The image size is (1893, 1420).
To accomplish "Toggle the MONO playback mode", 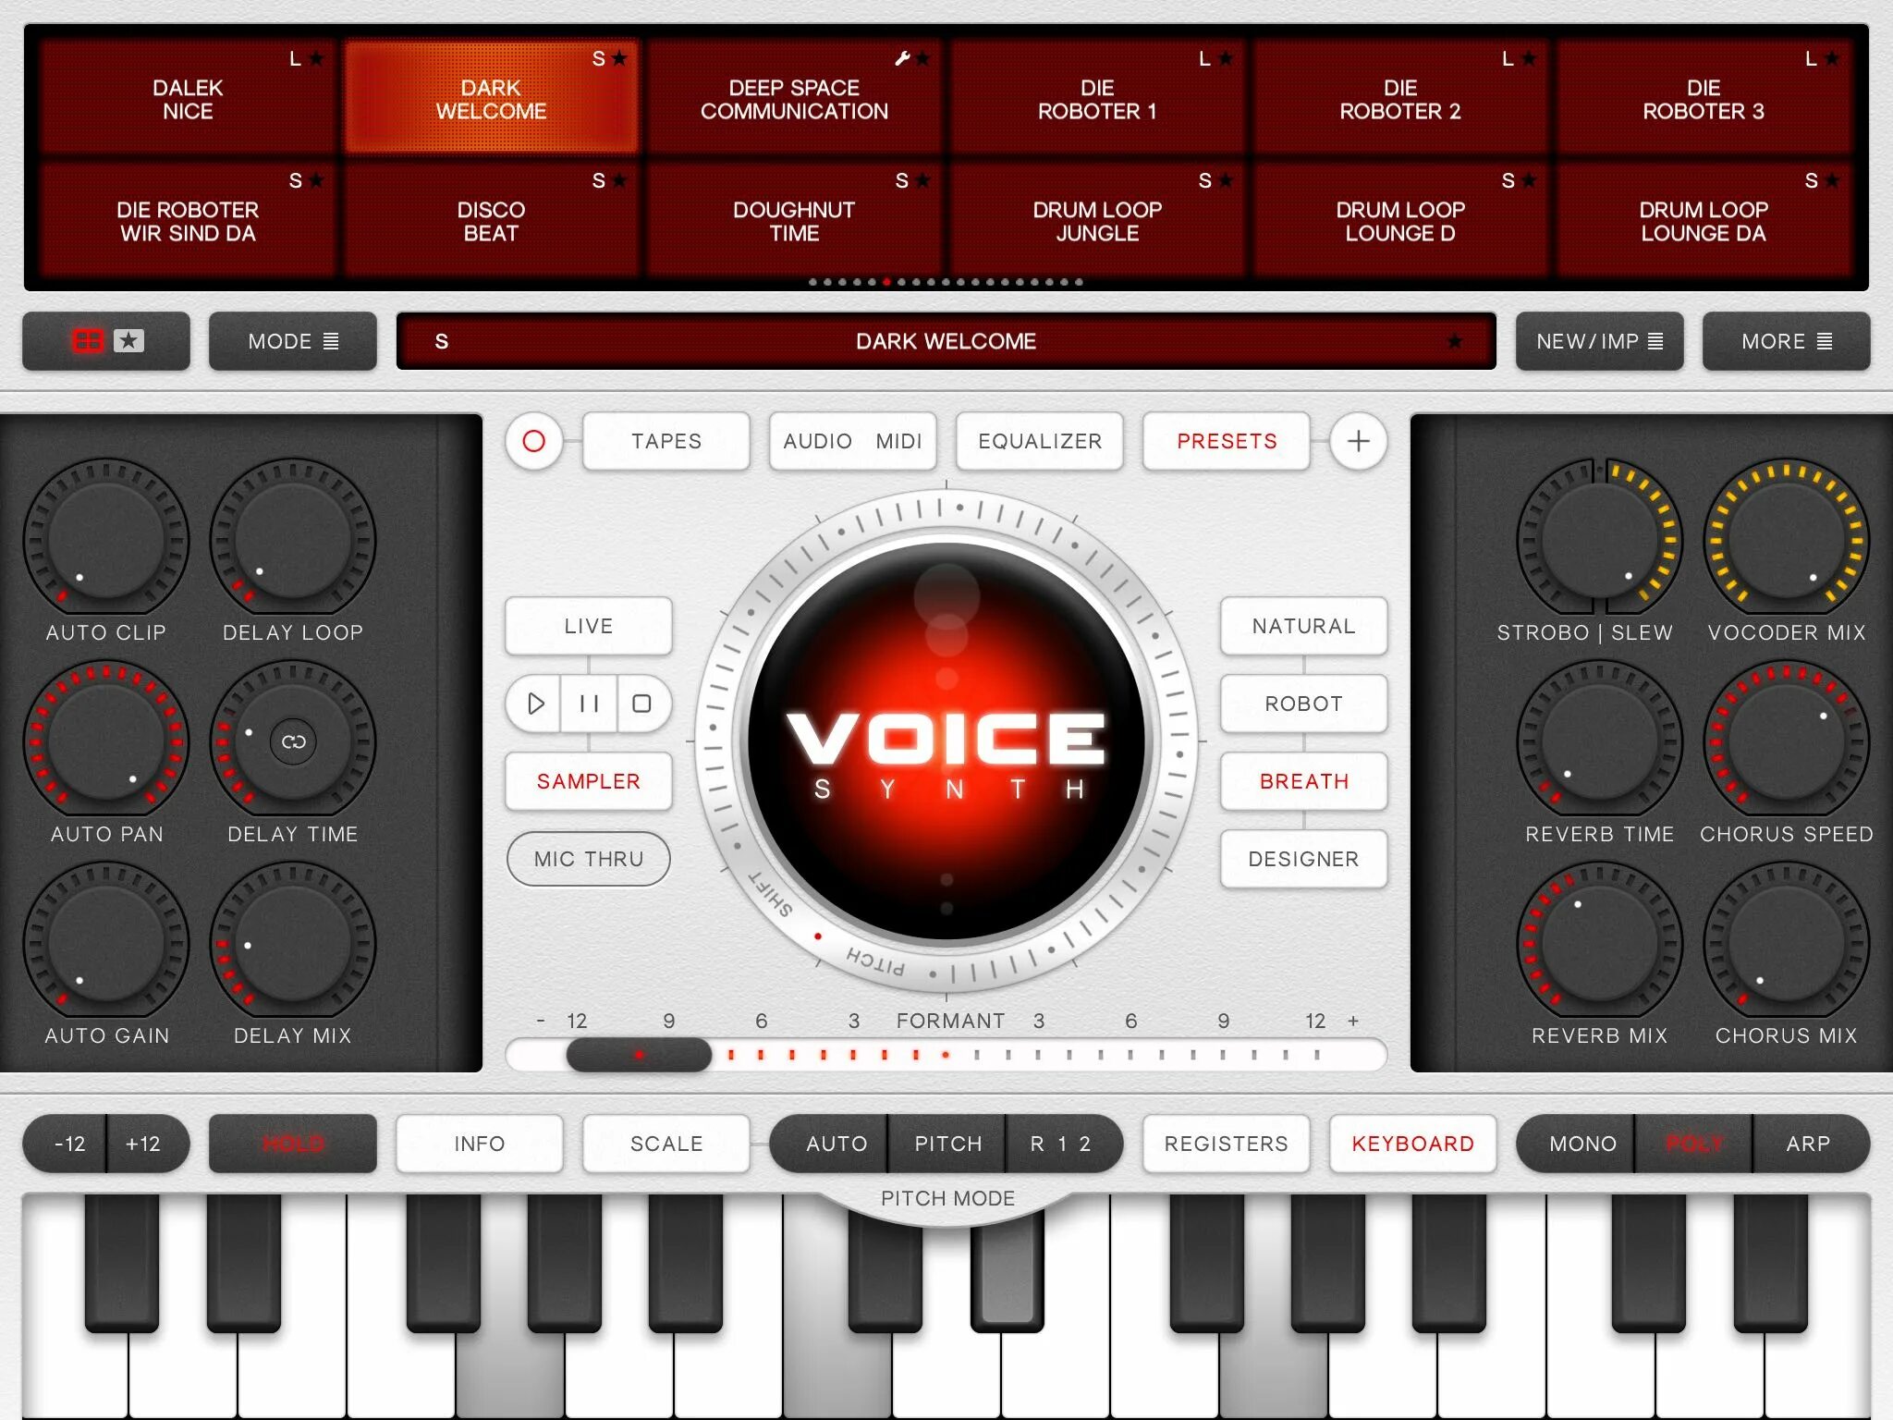I will coord(1568,1145).
